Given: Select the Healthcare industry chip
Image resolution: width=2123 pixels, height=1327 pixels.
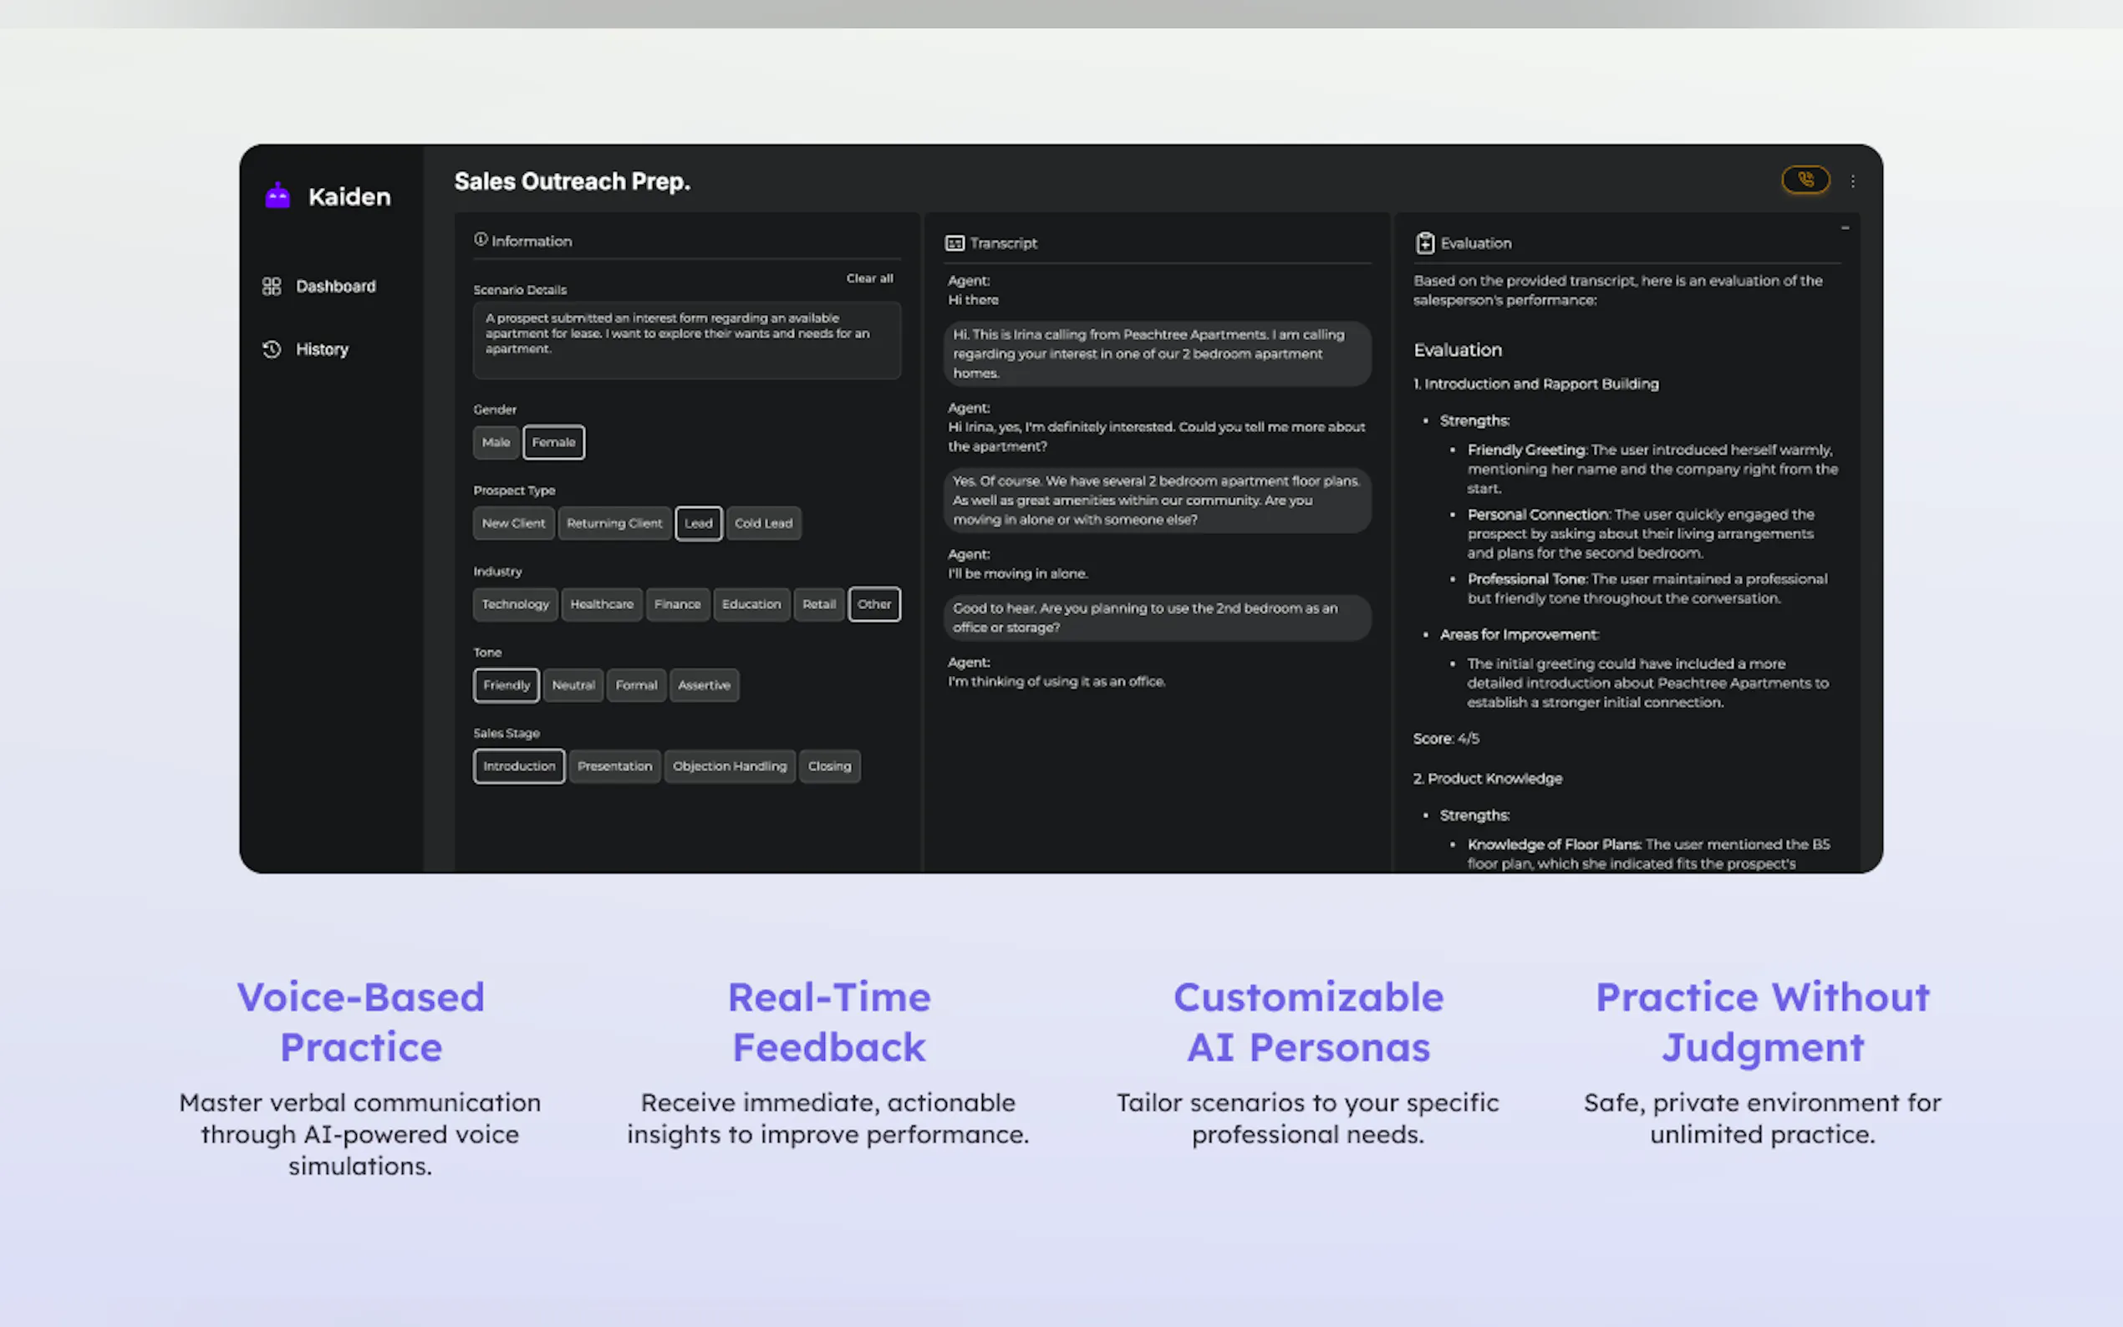Looking at the screenshot, I should 601,605.
